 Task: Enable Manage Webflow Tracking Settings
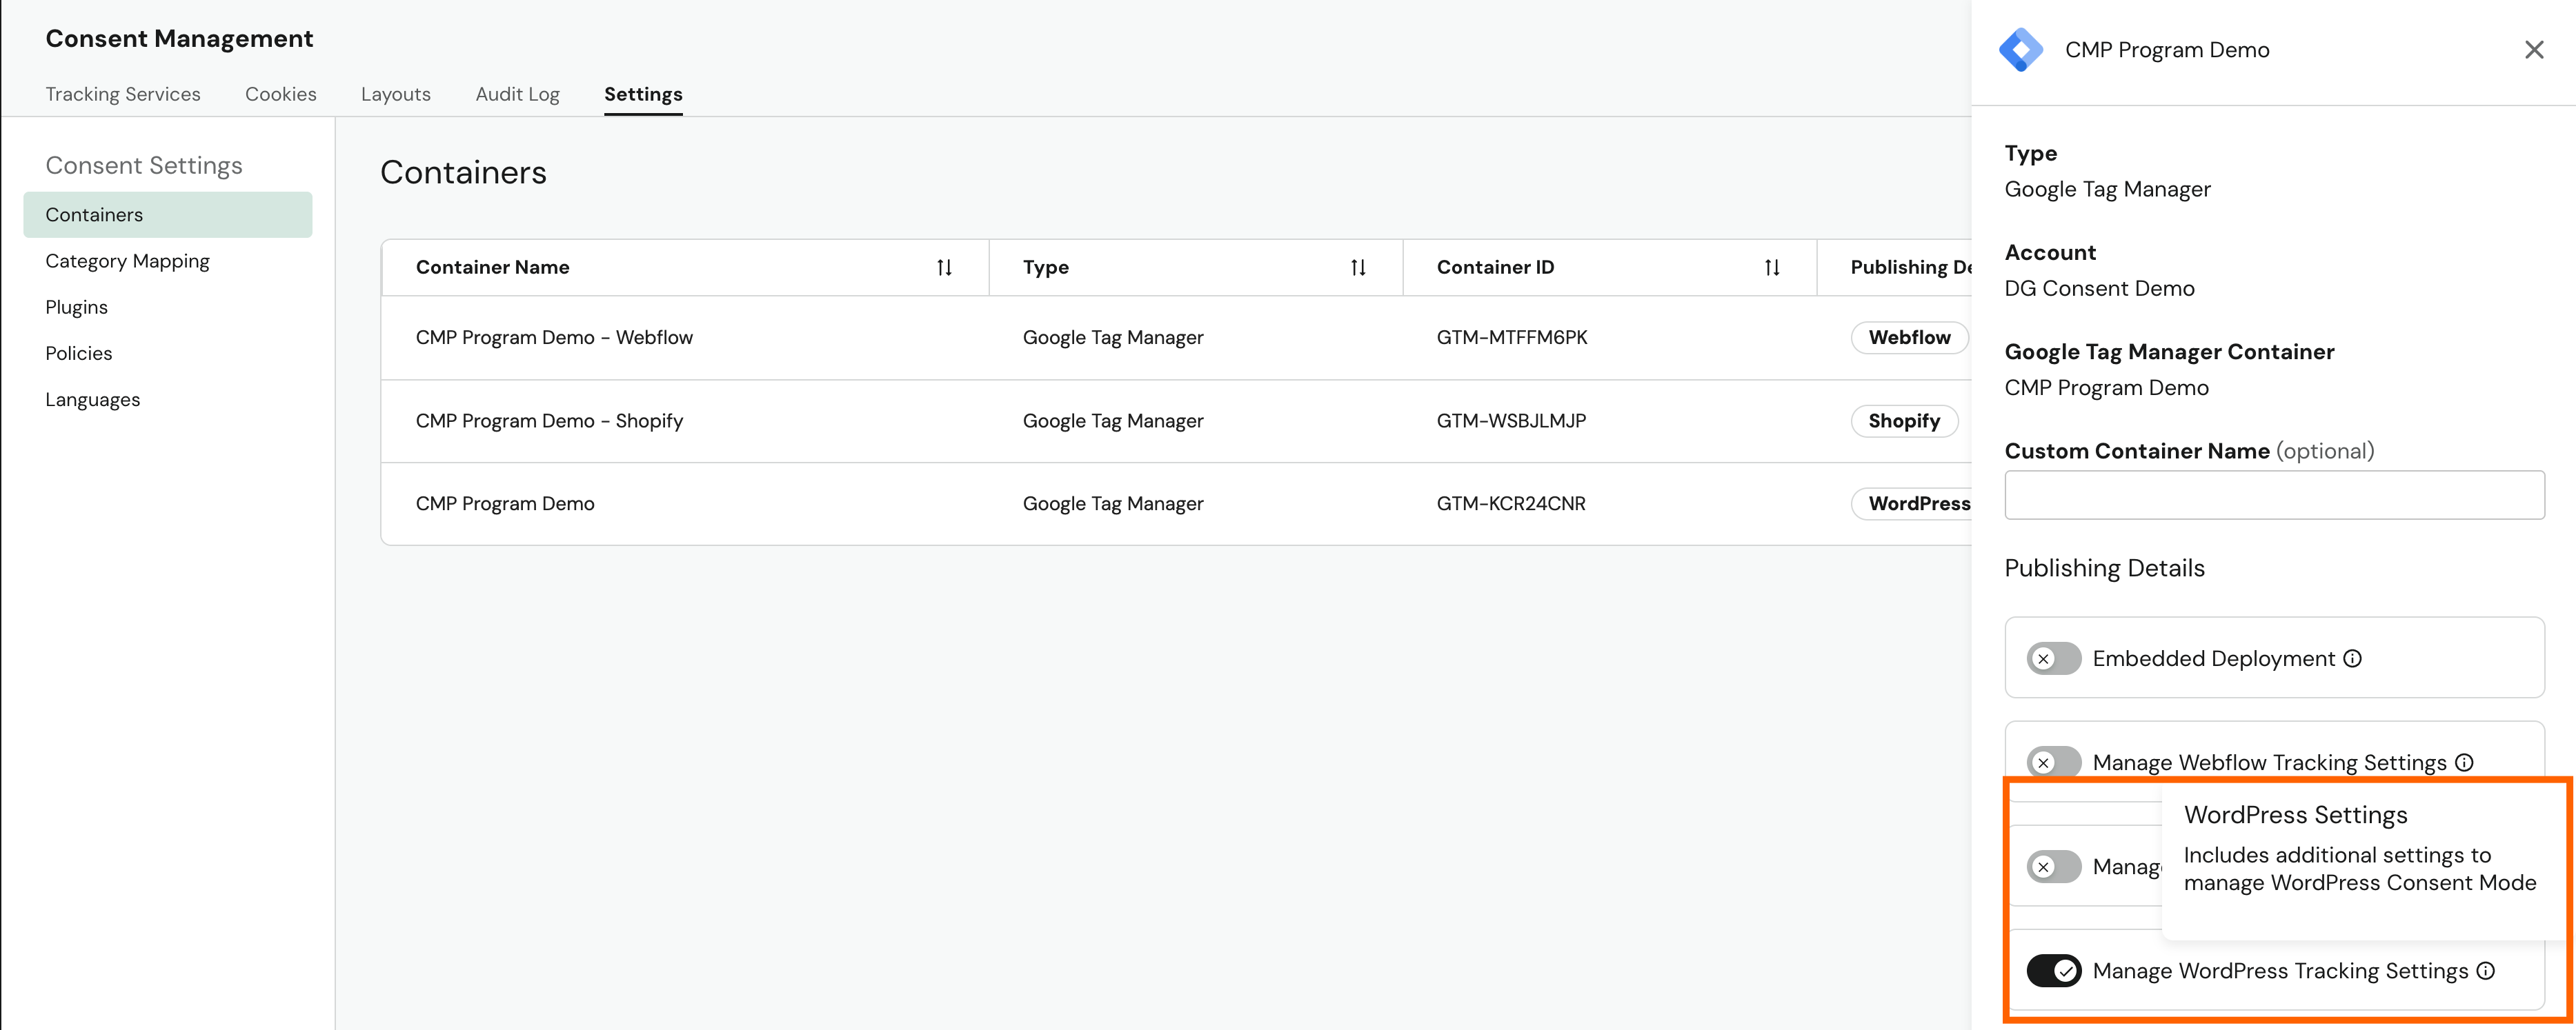[x=2052, y=761]
